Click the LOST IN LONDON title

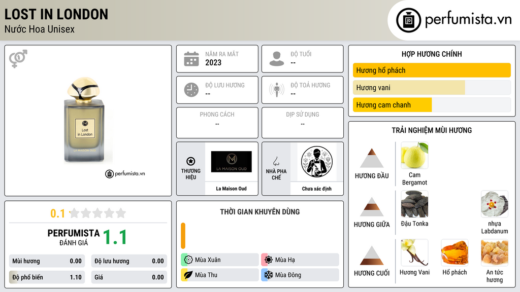click(x=56, y=14)
